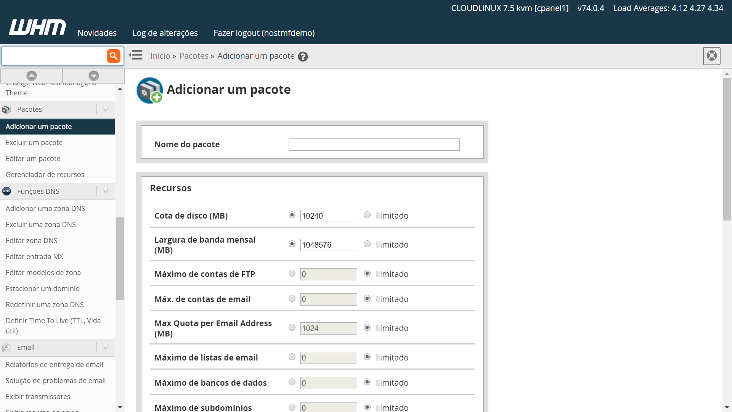Click the Adicionar um pacote header icon
Image resolution: width=732 pixels, height=412 pixels.
point(150,90)
